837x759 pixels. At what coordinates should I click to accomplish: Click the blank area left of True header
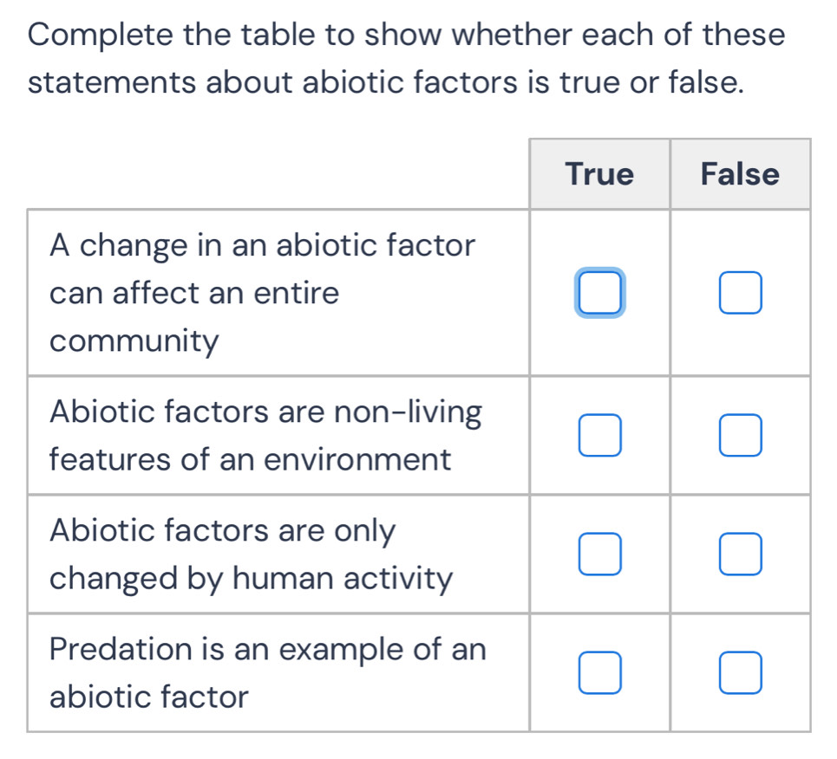pyautogui.click(x=278, y=174)
